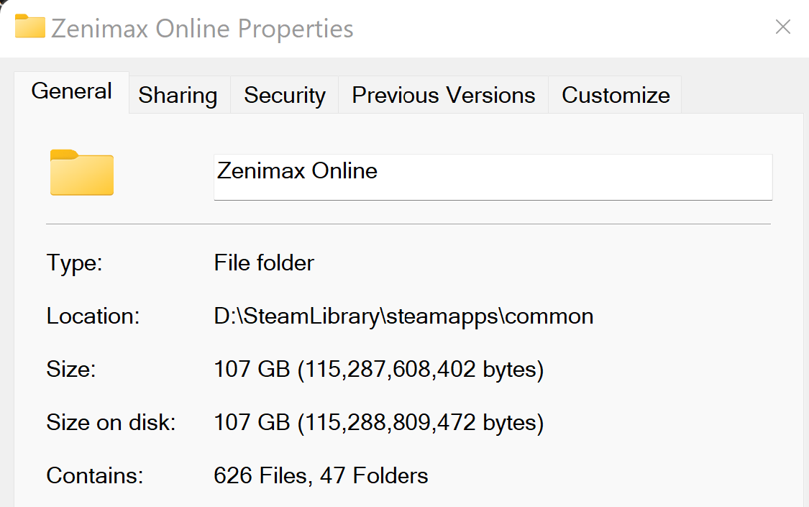The image size is (809, 507).
Task: Click the Zenimax Online Properties window title
Action: (x=202, y=28)
